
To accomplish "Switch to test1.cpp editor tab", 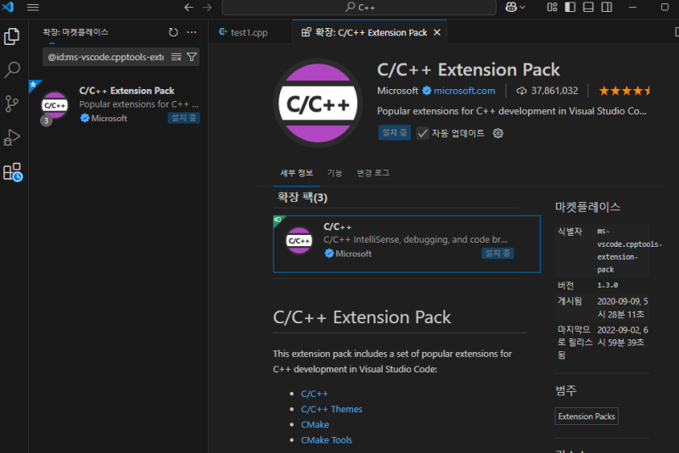I will [x=249, y=32].
